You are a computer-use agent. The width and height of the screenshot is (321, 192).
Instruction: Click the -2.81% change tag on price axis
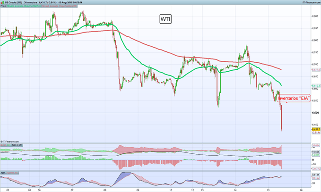[316, 133]
